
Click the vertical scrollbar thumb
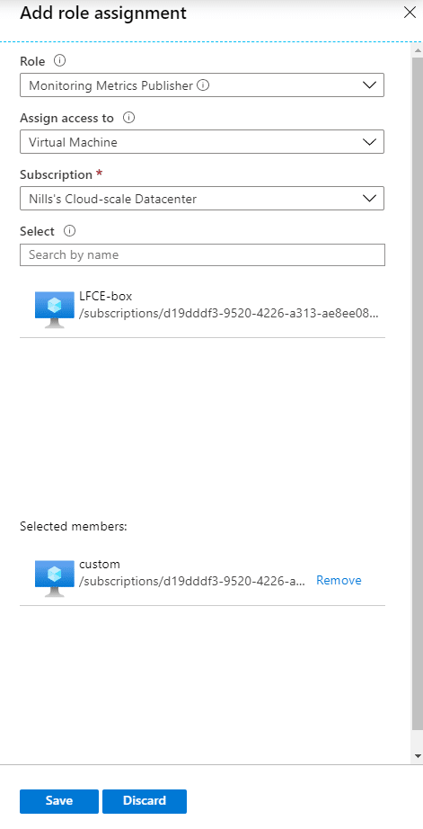click(x=418, y=391)
